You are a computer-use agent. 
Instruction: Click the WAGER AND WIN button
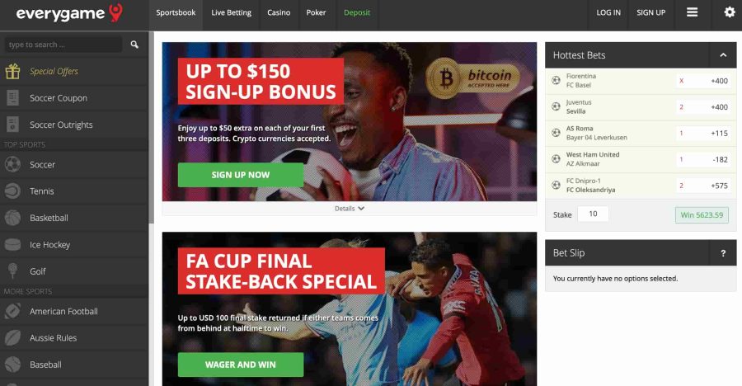pyautogui.click(x=241, y=365)
